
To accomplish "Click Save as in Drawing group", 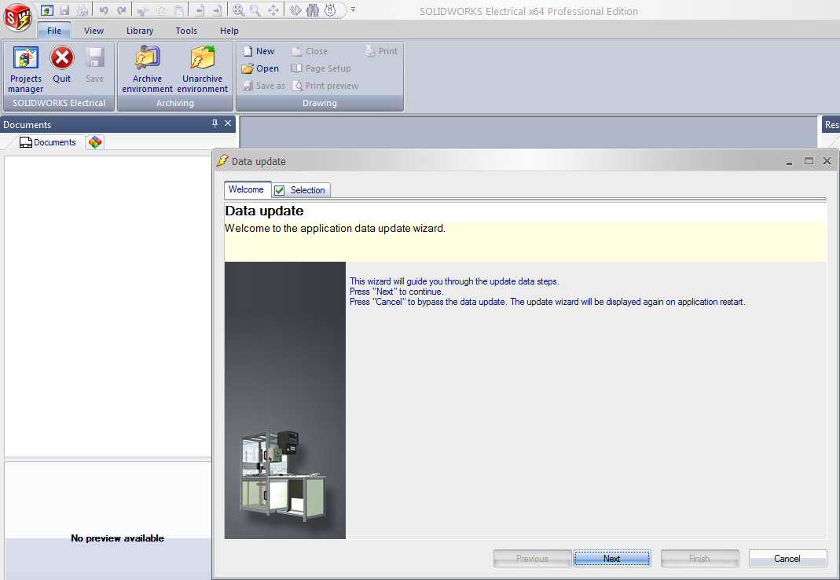I will tap(263, 85).
